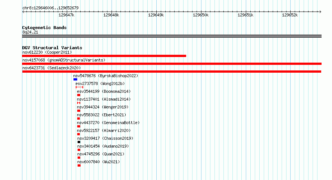Screen dimensions: 332x180
Task: Click the DGV Structural Variants track title
Action: [52, 48]
